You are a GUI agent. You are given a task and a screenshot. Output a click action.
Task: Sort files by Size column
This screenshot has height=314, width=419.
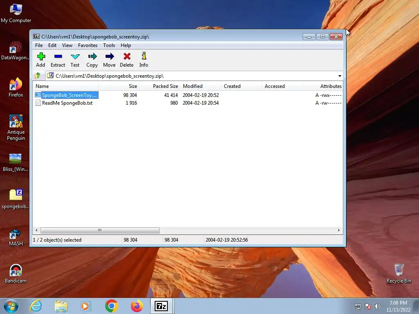[x=119, y=86]
